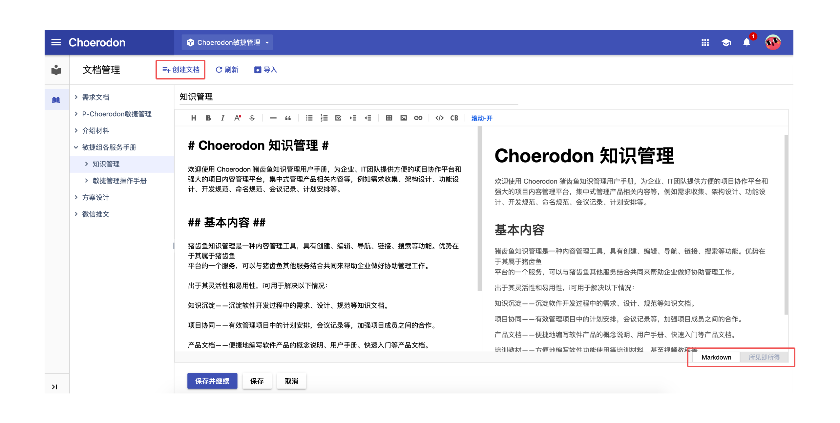Click the preview pane vertical scrollbar

[x=786, y=225]
